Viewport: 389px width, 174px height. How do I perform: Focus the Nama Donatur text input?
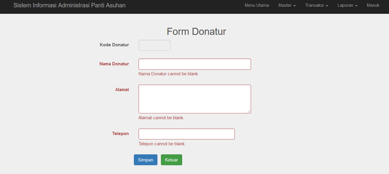pos(194,64)
